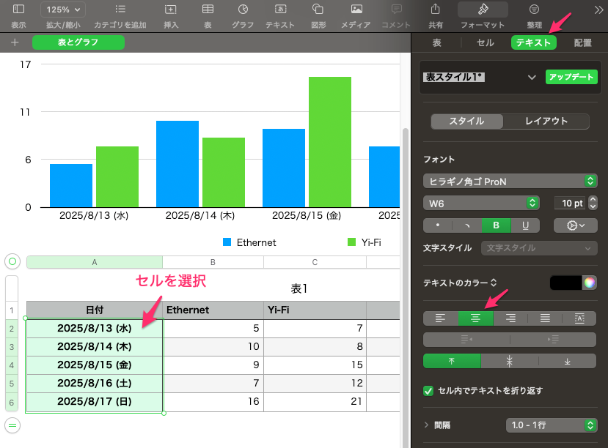Select the レイアウト segment button
Viewport: 608px width, 448px height.
[546, 122]
